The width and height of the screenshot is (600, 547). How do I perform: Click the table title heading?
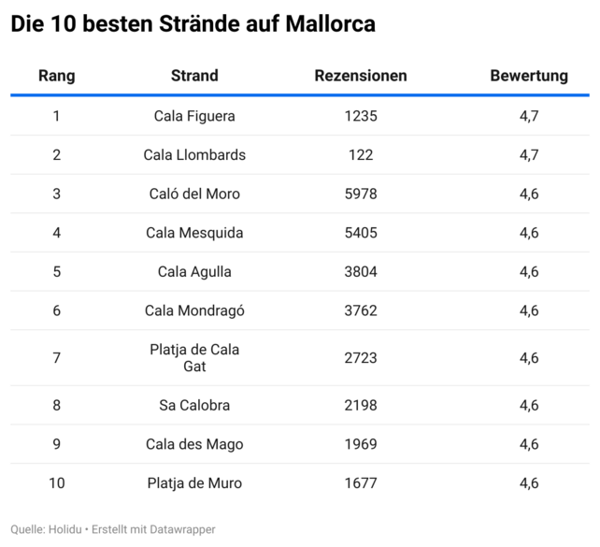point(193,25)
